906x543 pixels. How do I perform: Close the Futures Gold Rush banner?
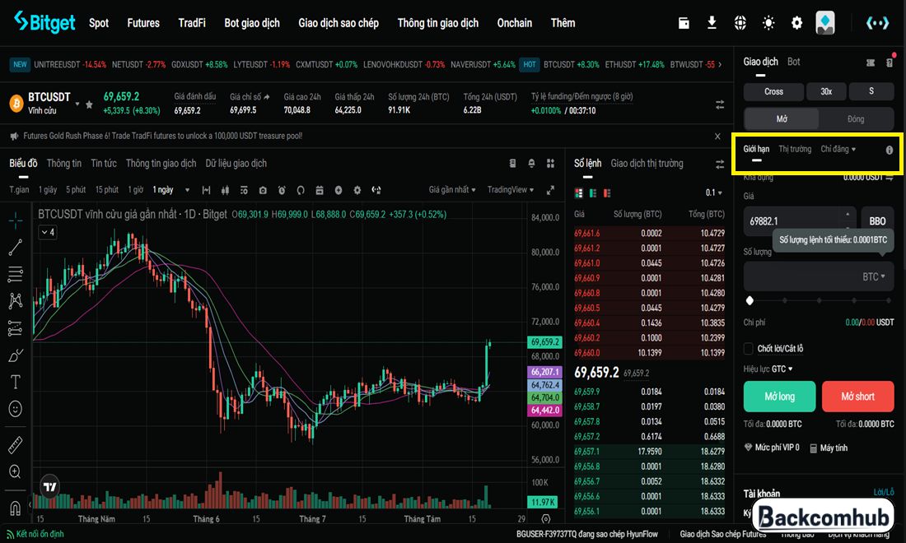717,137
